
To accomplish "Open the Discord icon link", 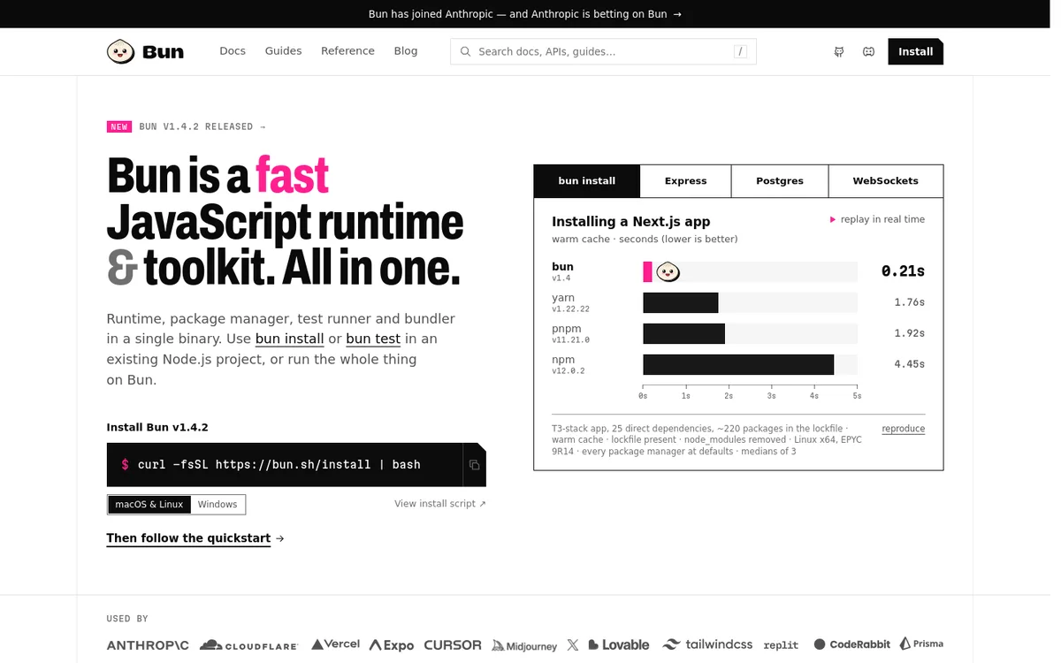I will [x=869, y=52].
